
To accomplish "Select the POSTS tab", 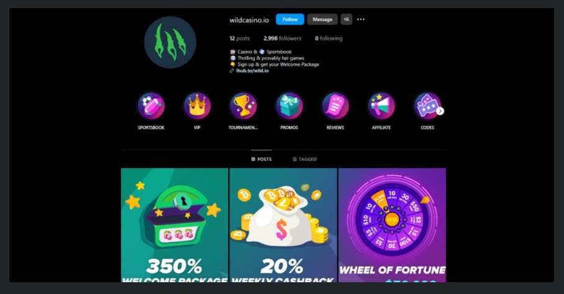I will (x=262, y=159).
